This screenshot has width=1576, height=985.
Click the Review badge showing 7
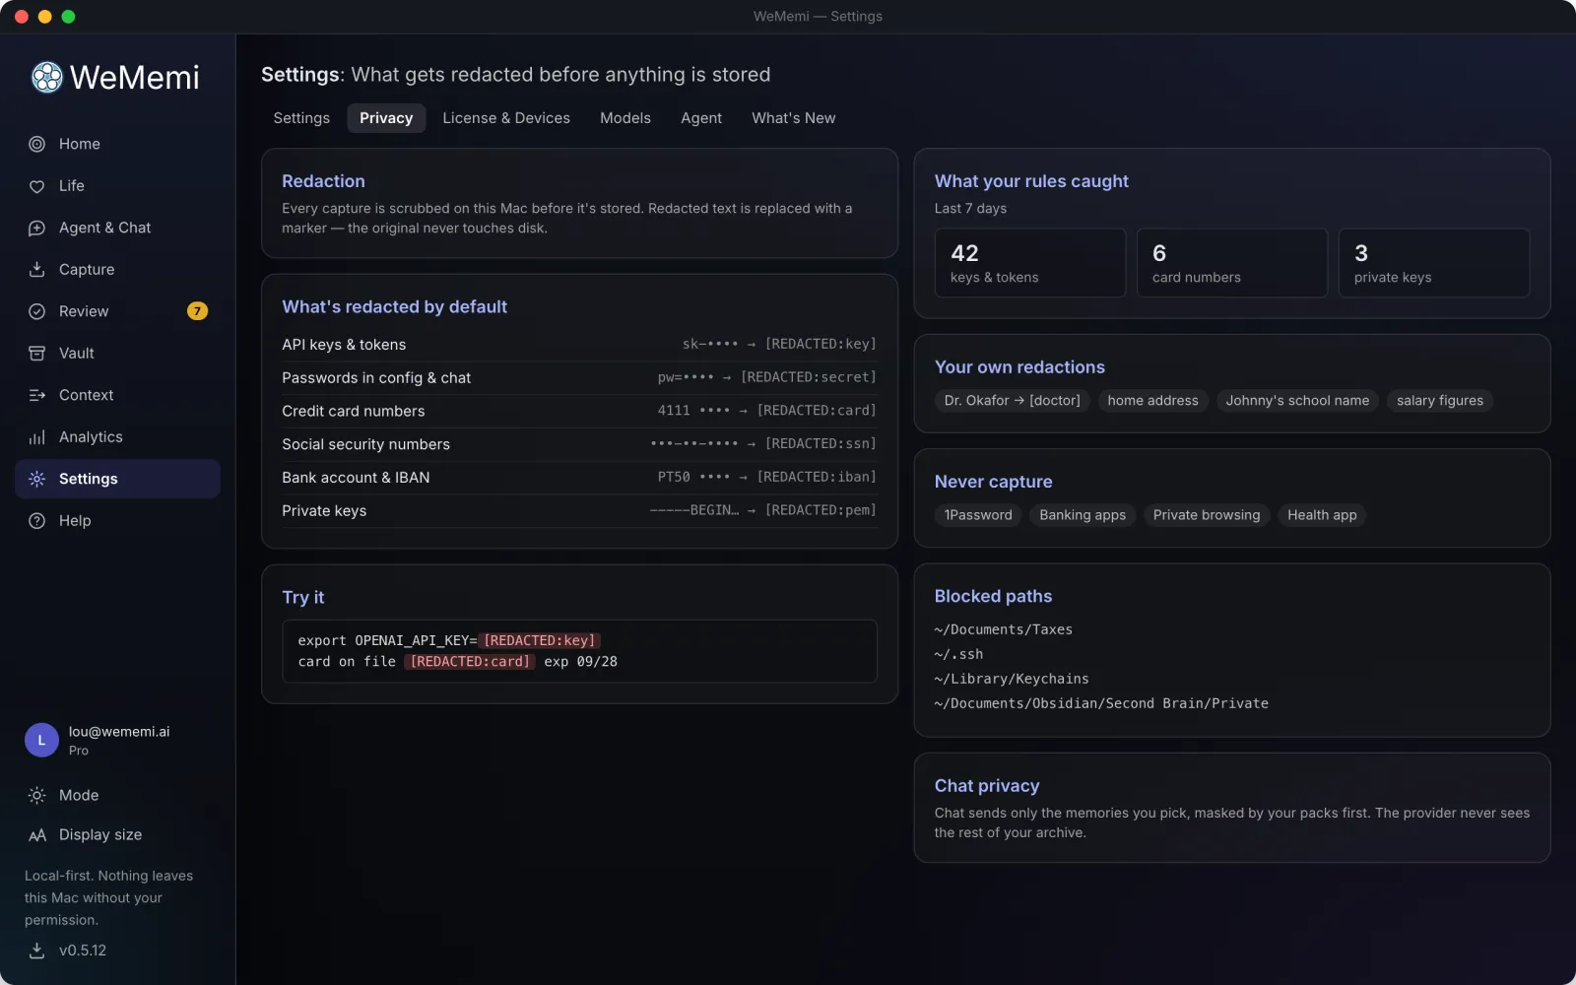[197, 311]
